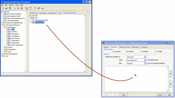This screenshot has height=98, width=175.
Task: Click the Cut scissors toolbar icon
Action: pyautogui.click(x=15, y=8)
